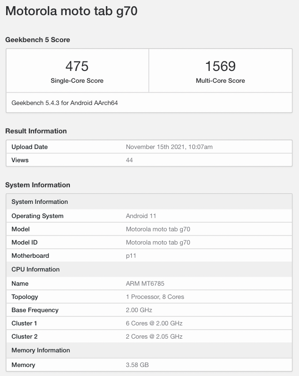
Task: Click the Result Information heading
Action: [36, 131]
